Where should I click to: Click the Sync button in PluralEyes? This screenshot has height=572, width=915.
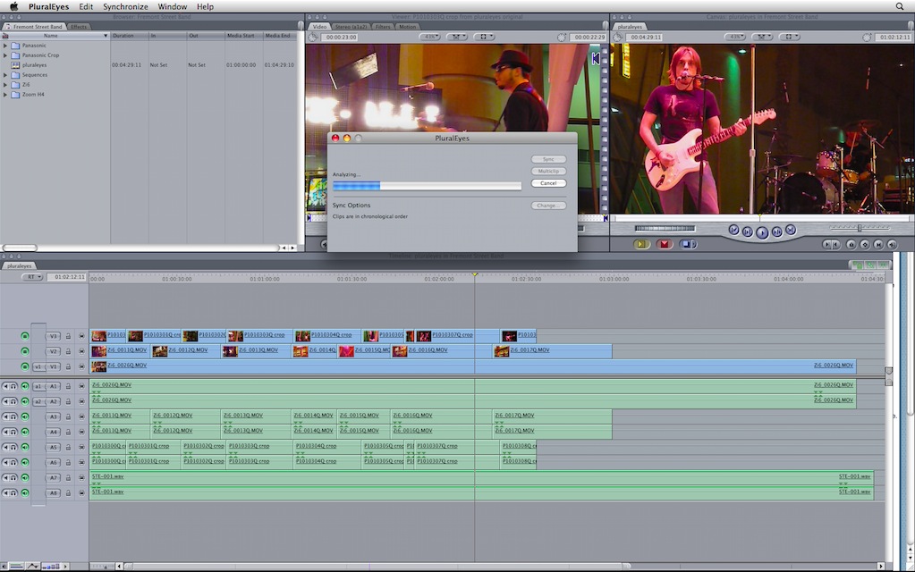pyautogui.click(x=548, y=159)
